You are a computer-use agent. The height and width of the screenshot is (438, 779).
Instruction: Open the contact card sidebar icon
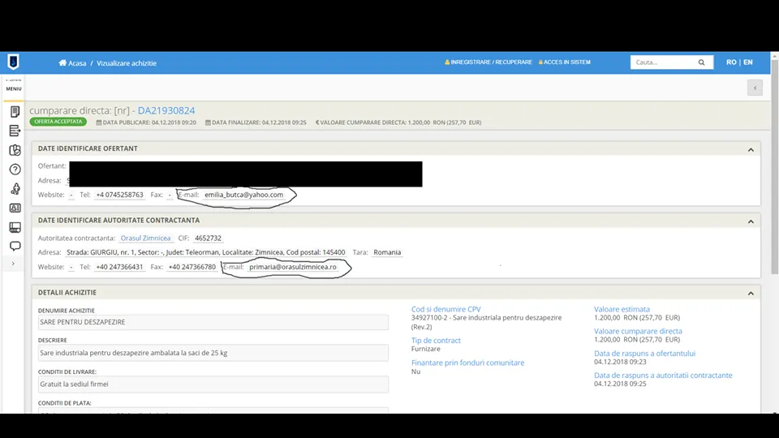tap(15, 208)
